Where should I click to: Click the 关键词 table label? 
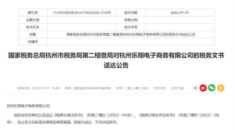pos(33,42)
